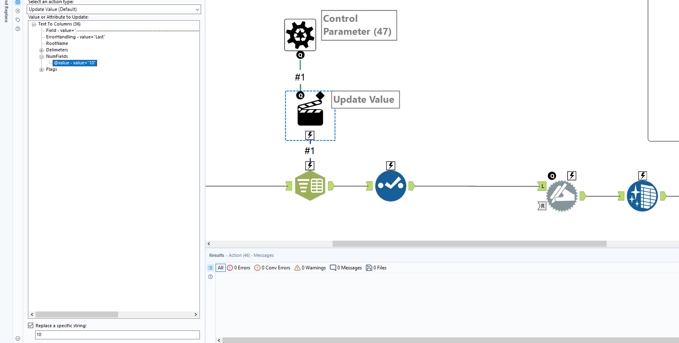Select the @value - value="10" item

click(75, 63)
